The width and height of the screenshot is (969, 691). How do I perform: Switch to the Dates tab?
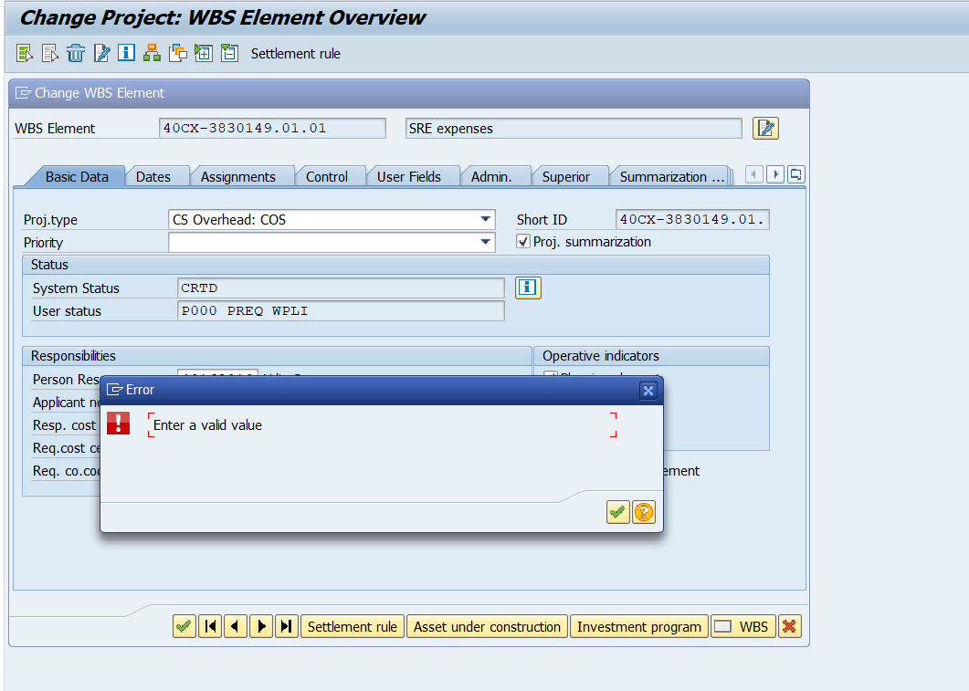click(157, 175)
